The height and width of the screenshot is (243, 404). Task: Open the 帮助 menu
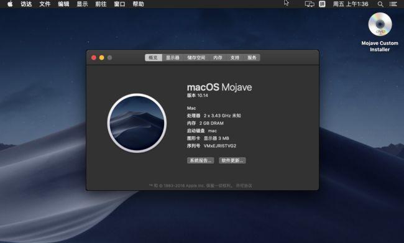point(138,4)
